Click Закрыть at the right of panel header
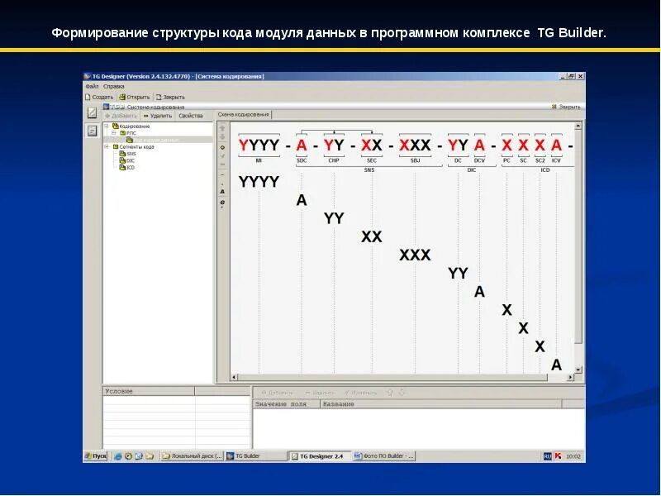661x496 pixels. coord(566,107)
